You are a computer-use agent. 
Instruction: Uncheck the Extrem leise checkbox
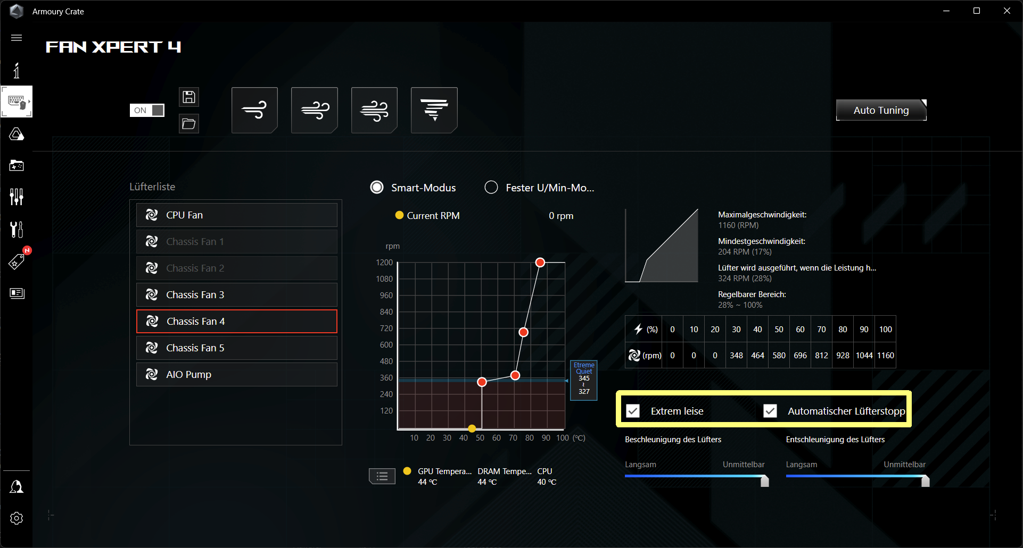(633, 411)
